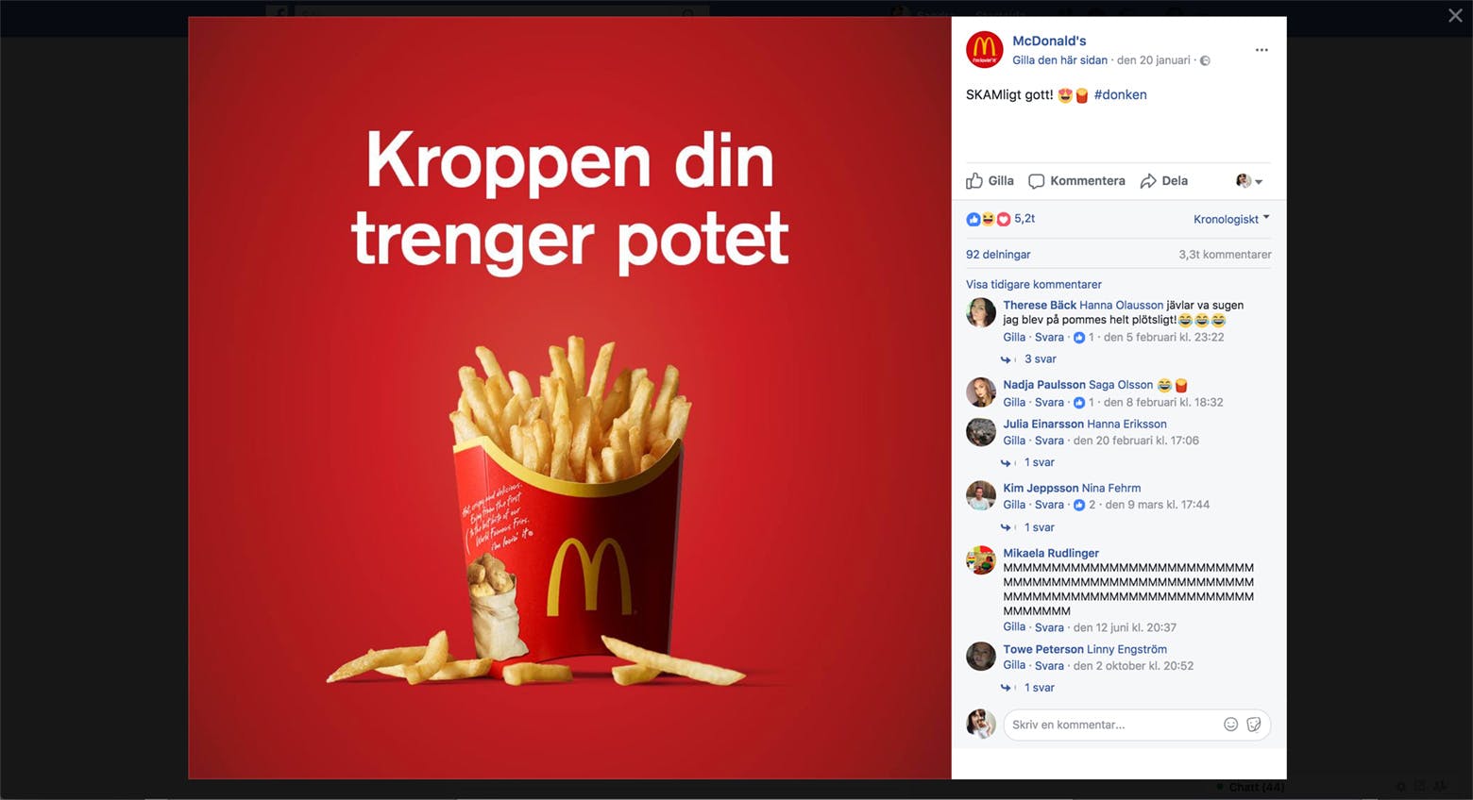Click the McDonald's page logo avatar
This screenshot has width=1473, height=800.
984,49
